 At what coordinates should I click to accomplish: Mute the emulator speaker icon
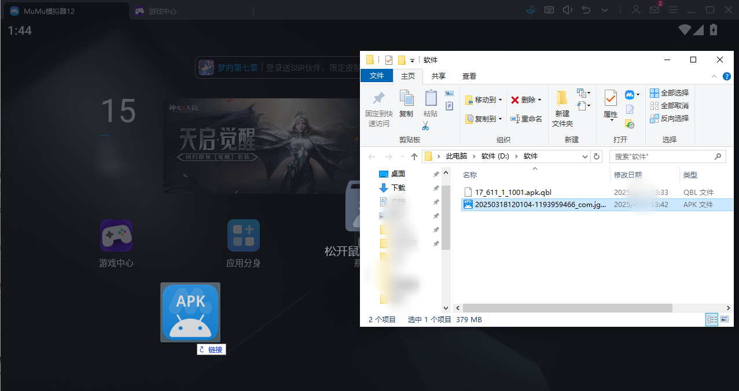point(567,10)
